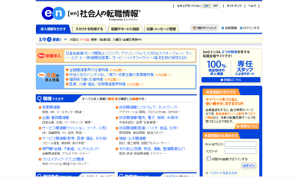Click 新着情報のメール配信 link
Viewport: 298px width, 177px height.
[230, 114]
